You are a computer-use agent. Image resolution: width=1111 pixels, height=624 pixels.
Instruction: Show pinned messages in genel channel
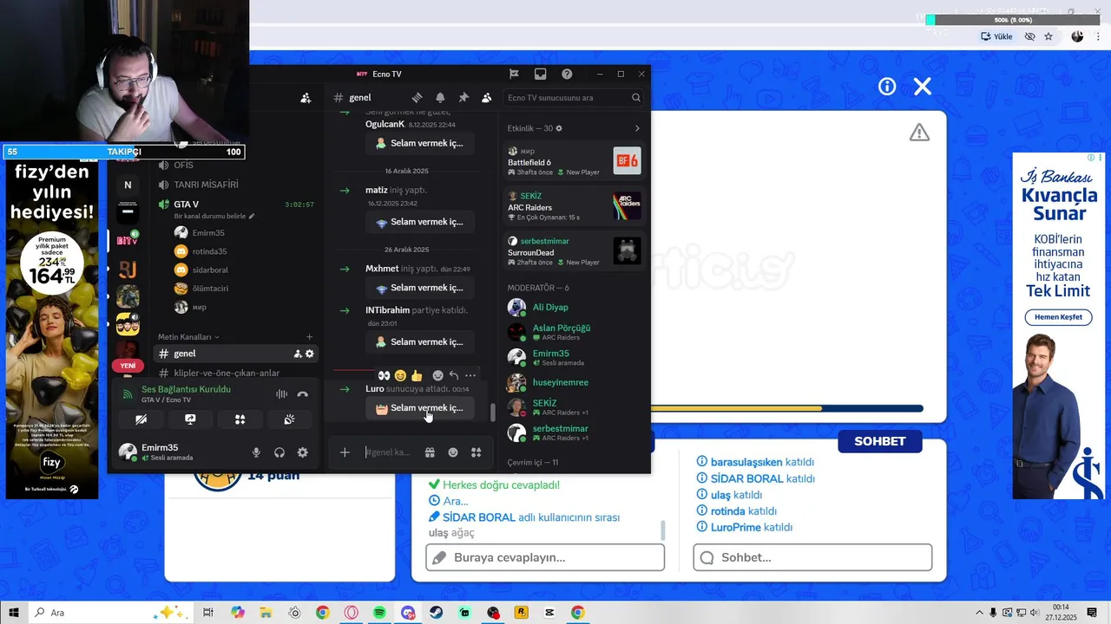click(463, 98)
